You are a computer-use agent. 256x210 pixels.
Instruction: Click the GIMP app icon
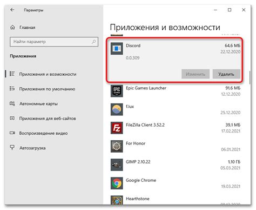pyautogui.click(x=117, y=165)
